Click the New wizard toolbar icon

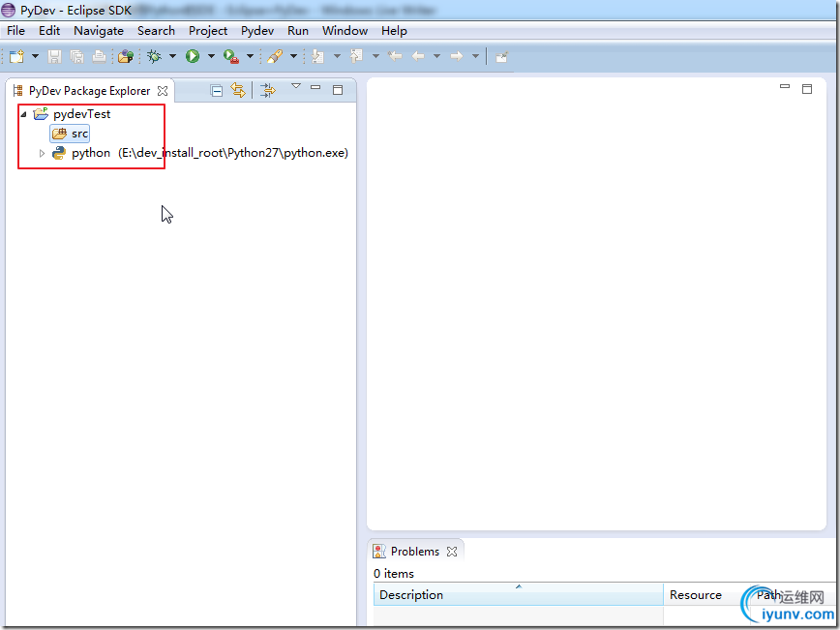(16, 56)
